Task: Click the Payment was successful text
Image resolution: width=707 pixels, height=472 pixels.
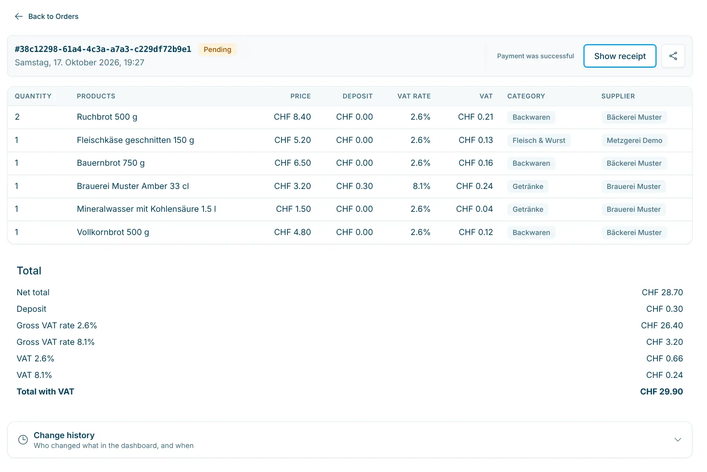Action: [x=535, y=56]
